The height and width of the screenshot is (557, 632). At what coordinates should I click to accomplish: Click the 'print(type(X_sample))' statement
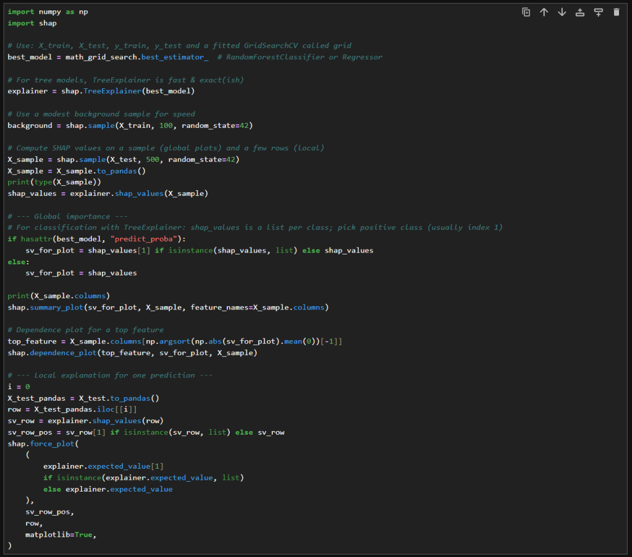click(54, 182)
